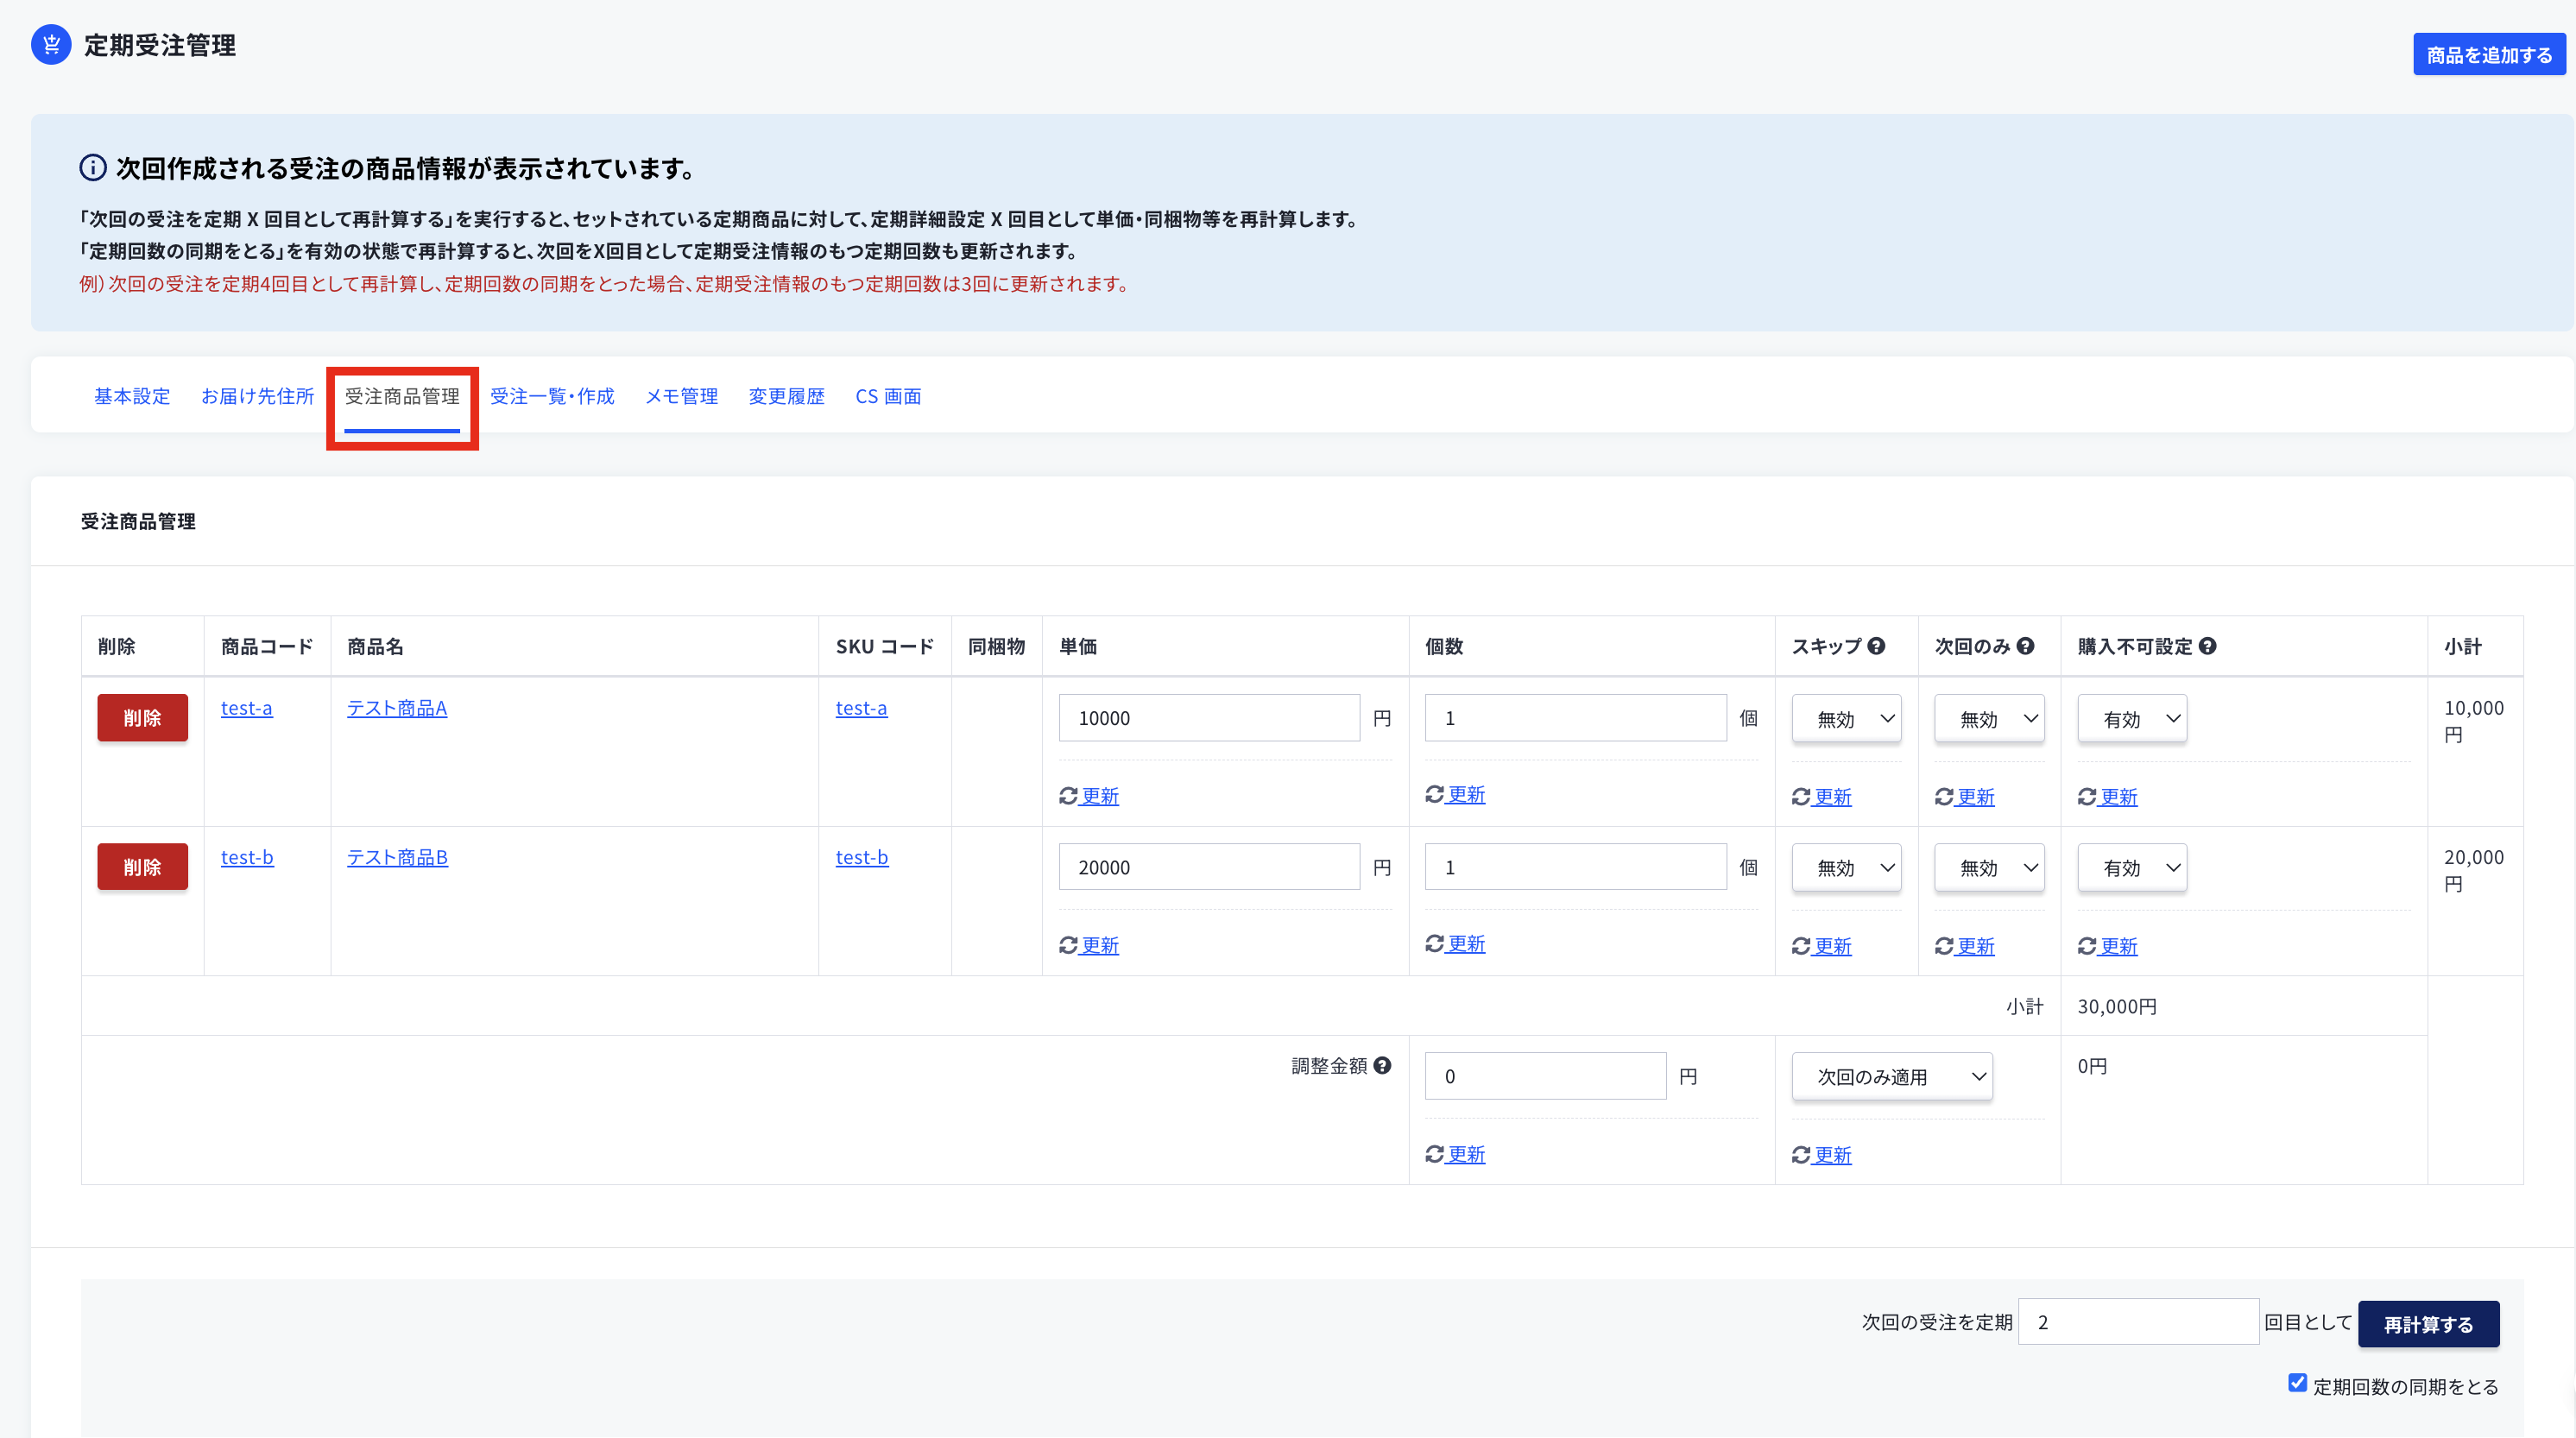Open 次回のみ dropdown for test-a

1989,718
